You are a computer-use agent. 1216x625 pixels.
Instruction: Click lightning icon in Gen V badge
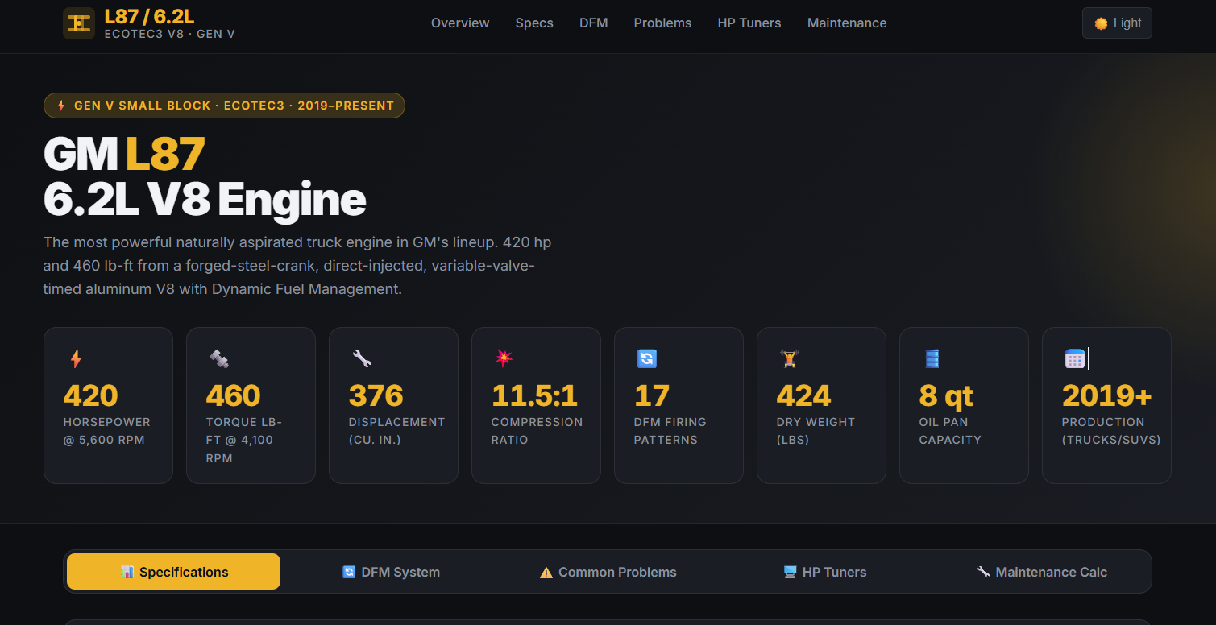(60, 106)
